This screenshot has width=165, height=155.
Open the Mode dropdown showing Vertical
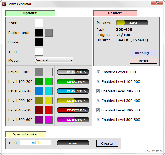(54, 60)
